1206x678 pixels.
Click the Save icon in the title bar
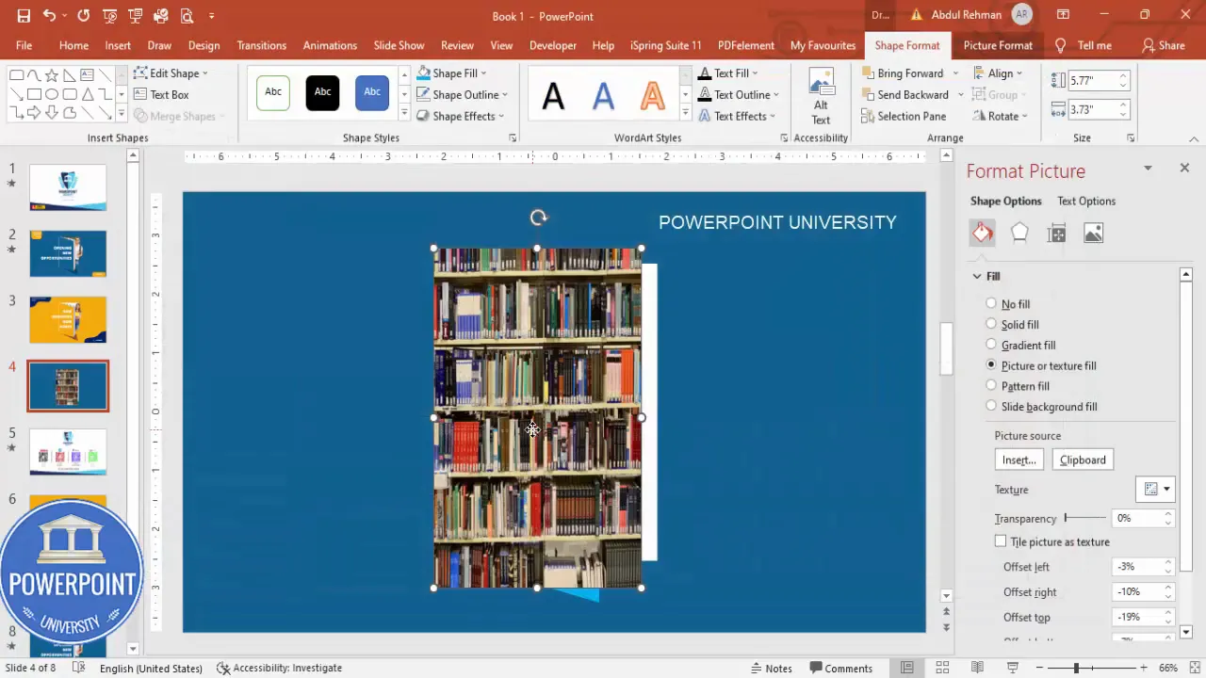[x=24, y=16]
